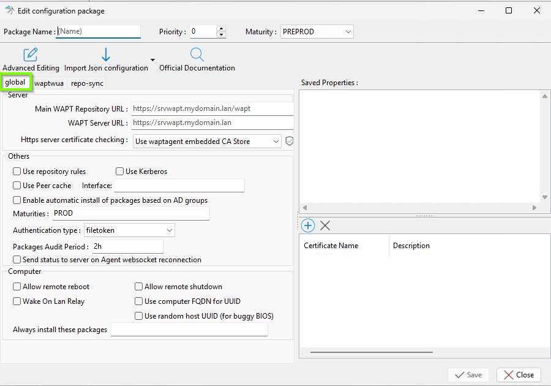Switch to the waptwua tab
Viewport: 551px width, 386px height.
[x=49, y=83]
